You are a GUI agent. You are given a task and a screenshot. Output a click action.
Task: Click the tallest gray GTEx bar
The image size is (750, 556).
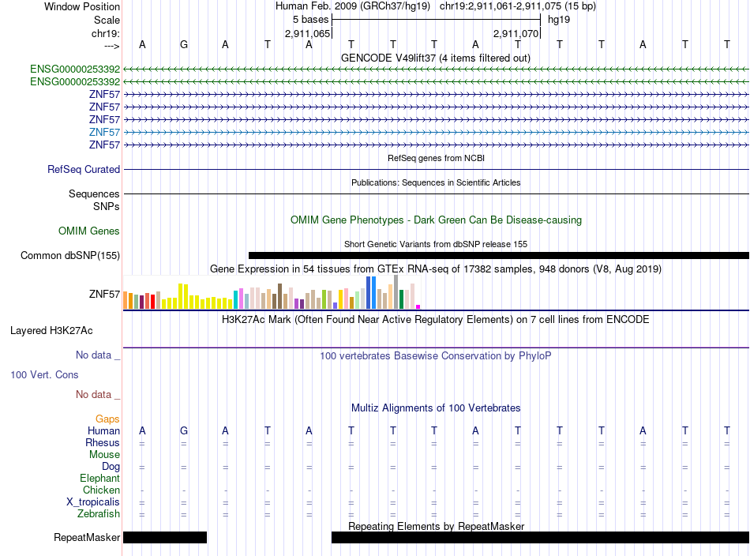point(396,292)
